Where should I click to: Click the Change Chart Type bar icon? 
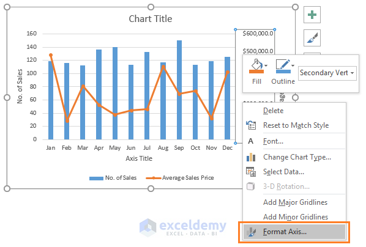coord(251,157)
